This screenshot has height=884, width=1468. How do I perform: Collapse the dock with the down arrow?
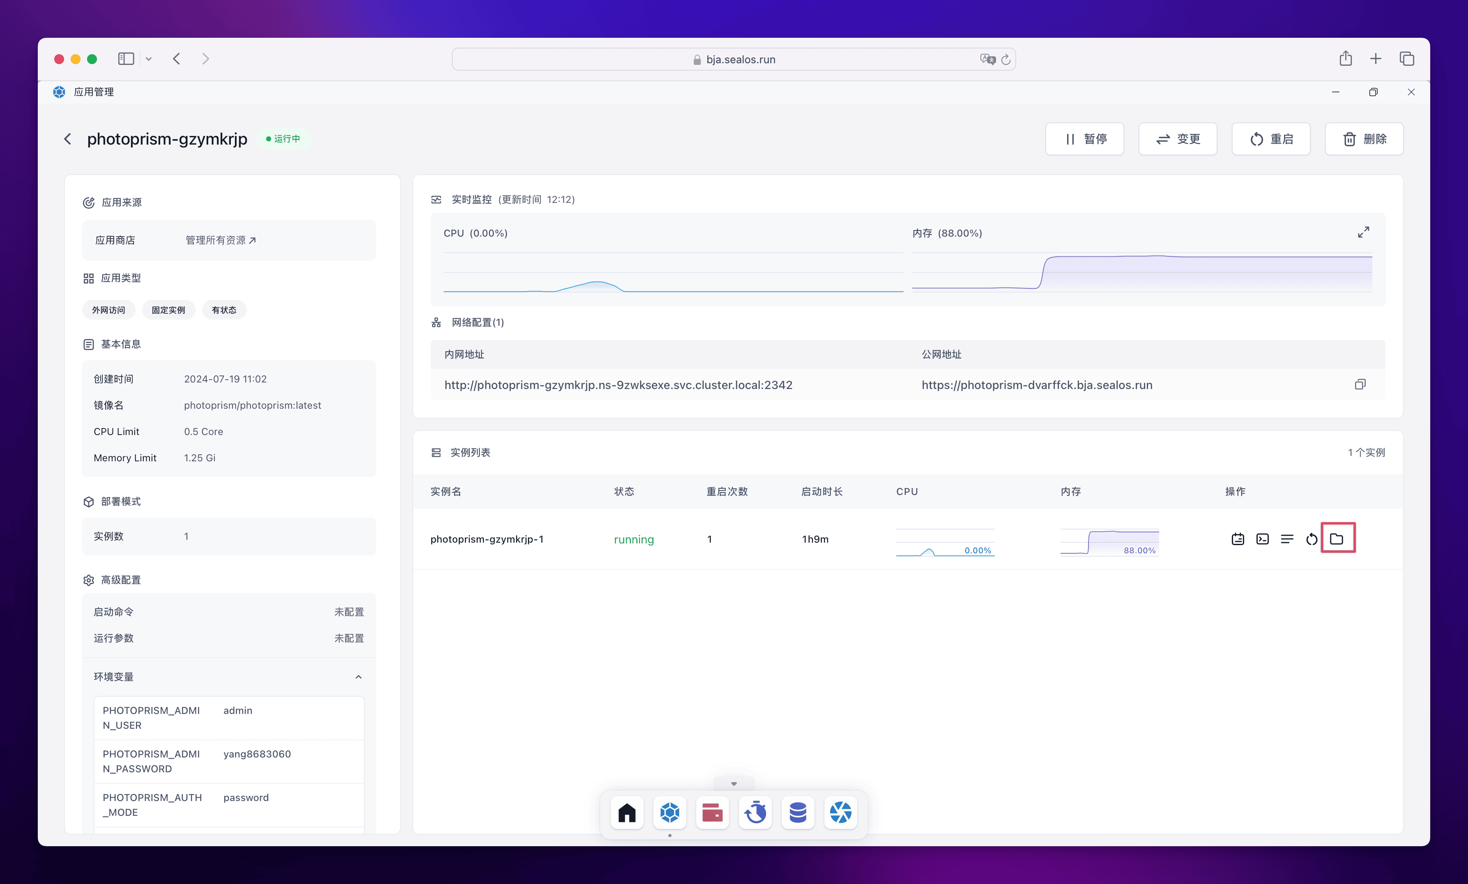click(x=734, y=784)
